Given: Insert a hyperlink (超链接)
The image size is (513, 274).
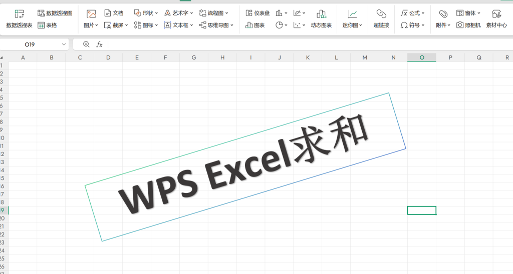Looking at the screenshot, I should 381,19.
